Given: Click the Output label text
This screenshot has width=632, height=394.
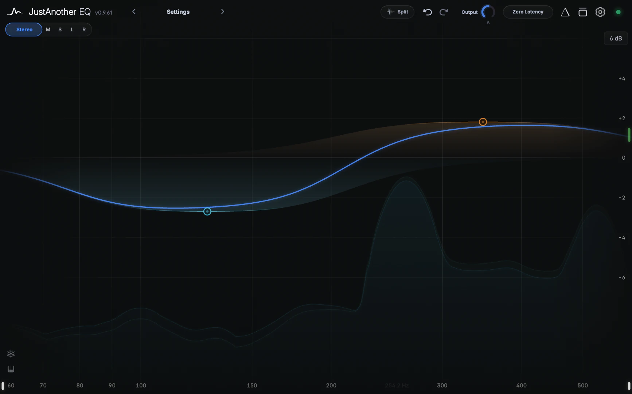Looking at the screenshot, I should pyautogui.click(x=469, y=12).
